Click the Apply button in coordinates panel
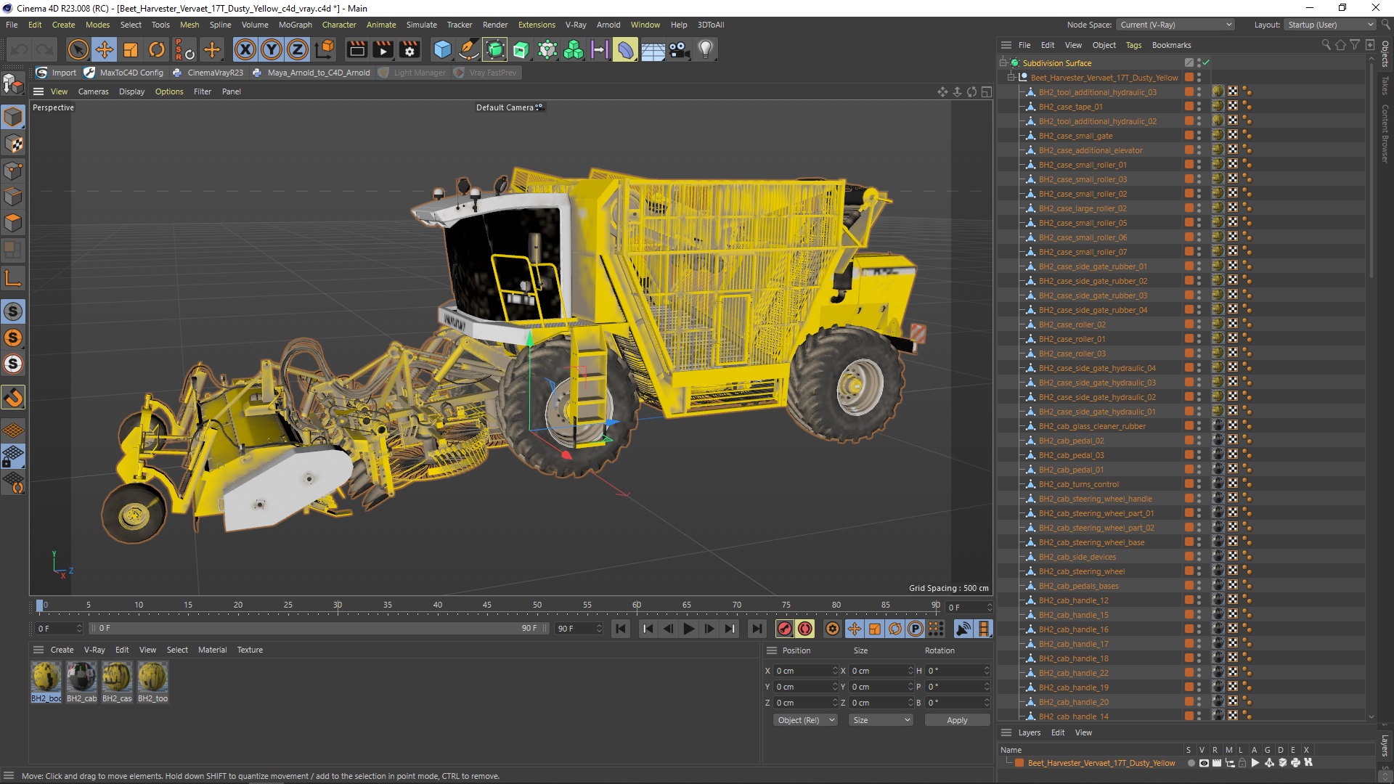 point(957,720)
